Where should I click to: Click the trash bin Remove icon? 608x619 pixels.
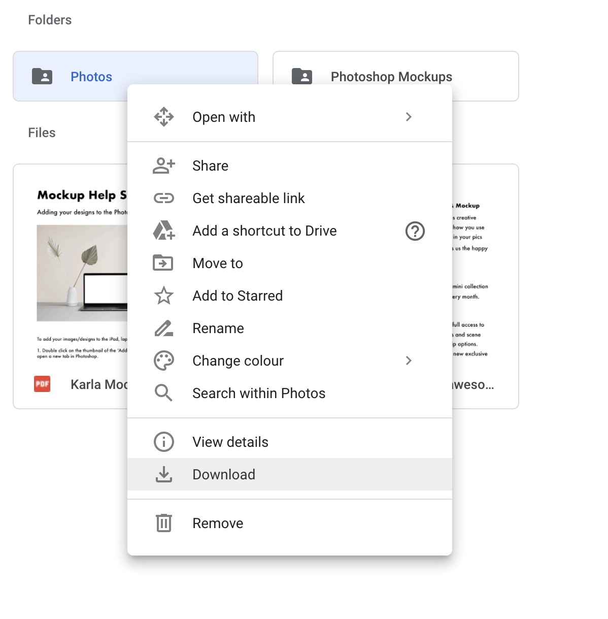point(163,523)
